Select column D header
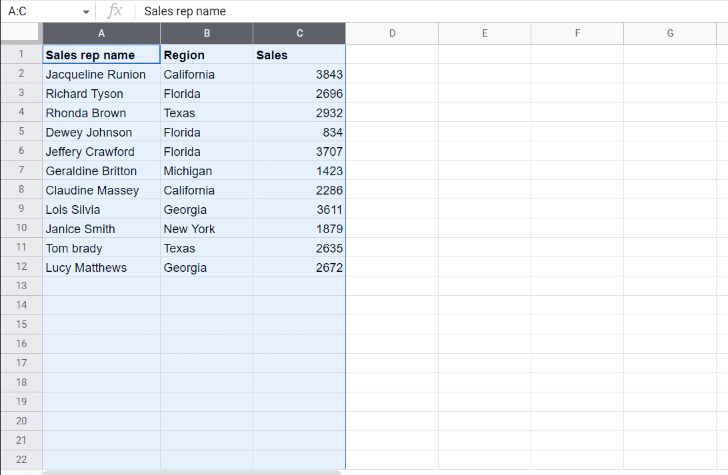 [x=392, y=33]
